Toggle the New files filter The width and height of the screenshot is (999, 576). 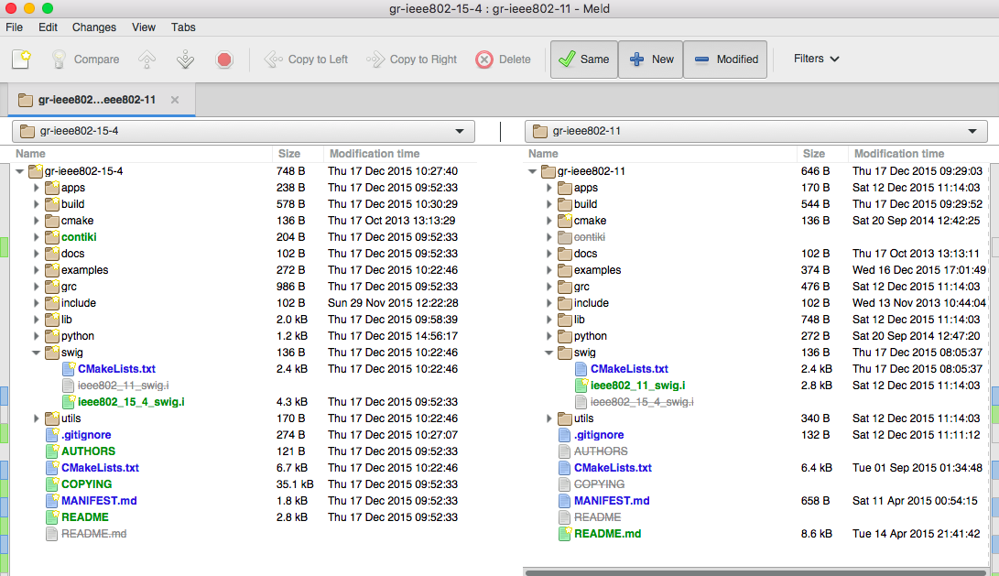(x=651, y=60)
